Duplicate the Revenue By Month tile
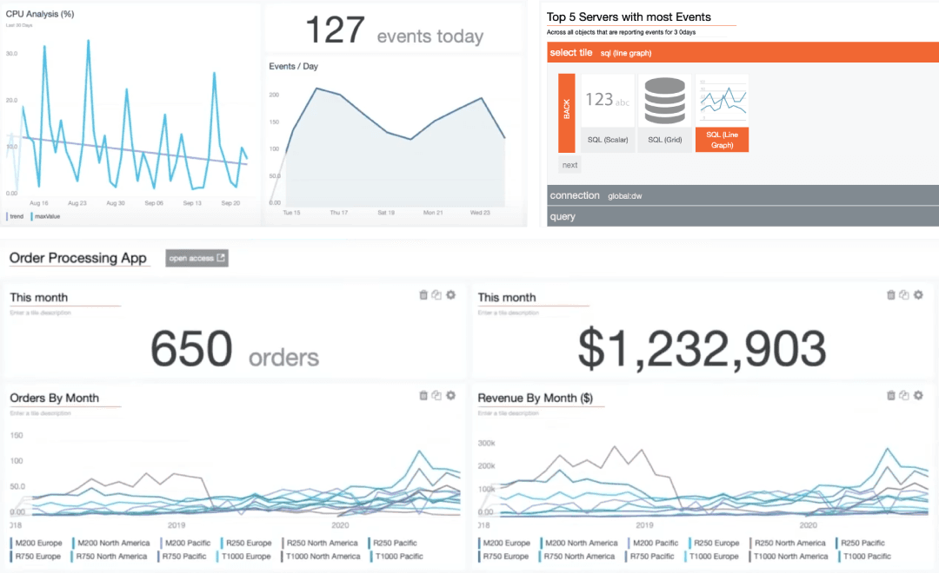The width and height of the screenshot is (939, 573). pos(904,396)
